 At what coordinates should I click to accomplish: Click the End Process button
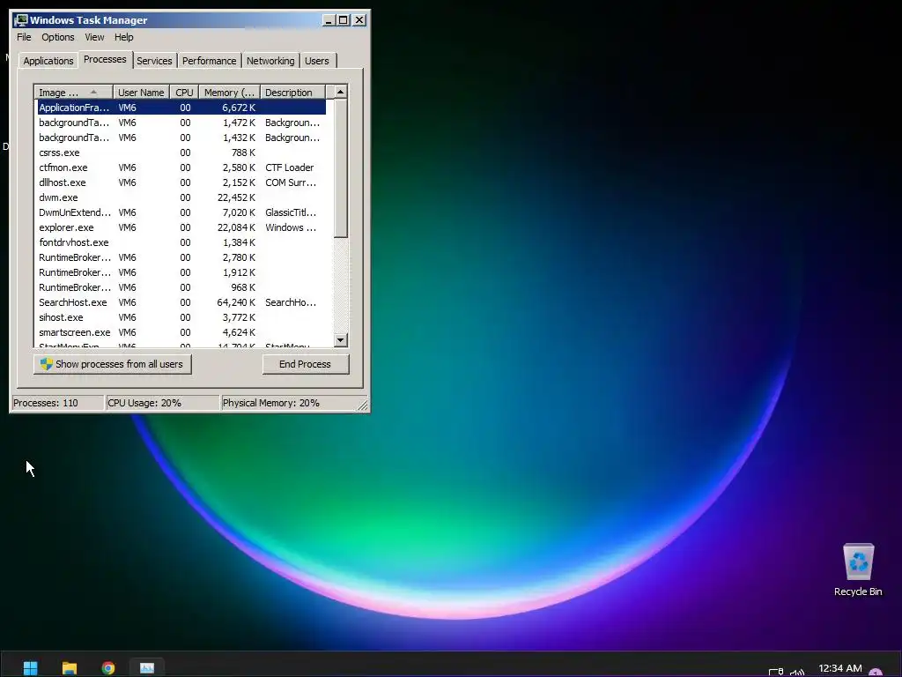[306, 364]
